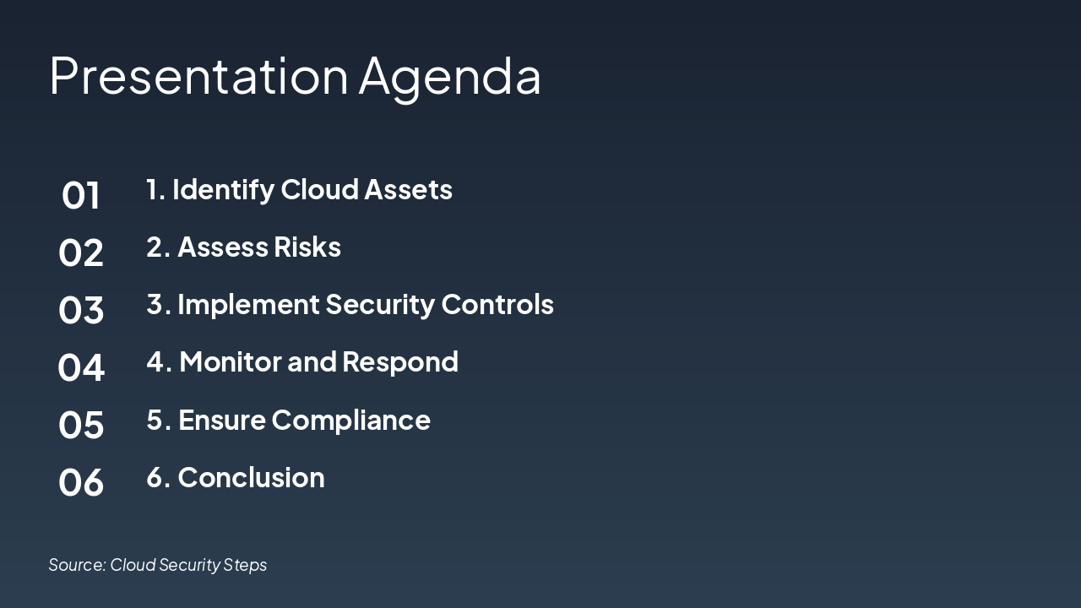The height and width of the screenshot is (608, 1081).
Task: Select agenda item "2. Assess Risks"
Action: click(x=244, y=247)
